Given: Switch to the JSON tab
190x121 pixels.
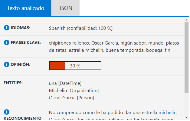Looking at the screenshot, I should [x=66, y=8].
